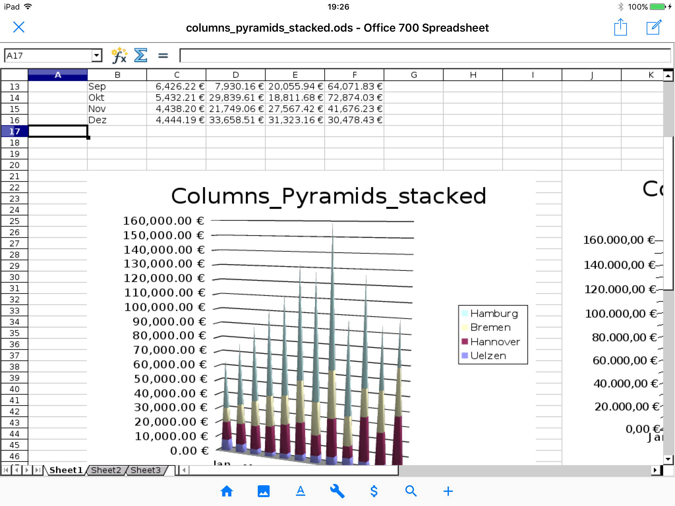Tap the plus icon in the bottom toolbar
Image resolution: width=675 pixels, height=506 pixels.
(x=448, y=491)
